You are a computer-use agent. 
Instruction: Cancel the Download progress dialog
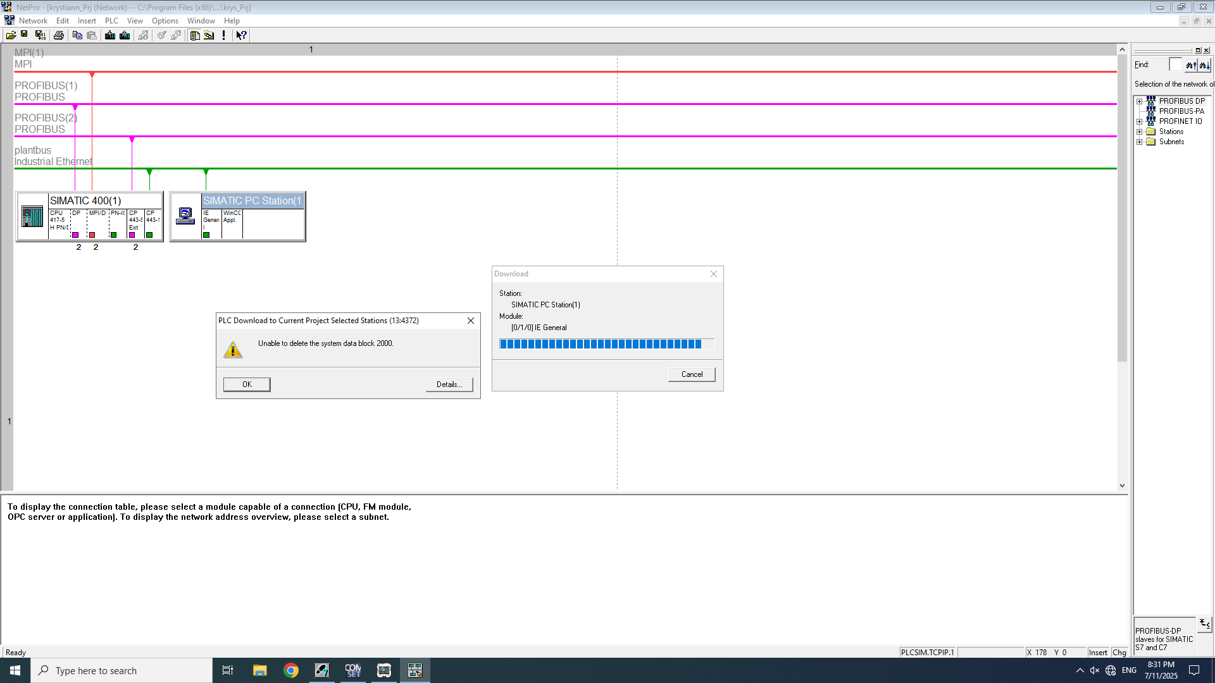click(692, 374)
